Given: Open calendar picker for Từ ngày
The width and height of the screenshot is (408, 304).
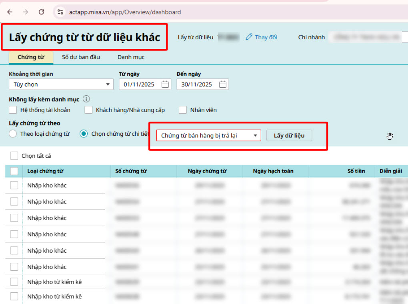Looking at the screenshot, I should point(165,85).
